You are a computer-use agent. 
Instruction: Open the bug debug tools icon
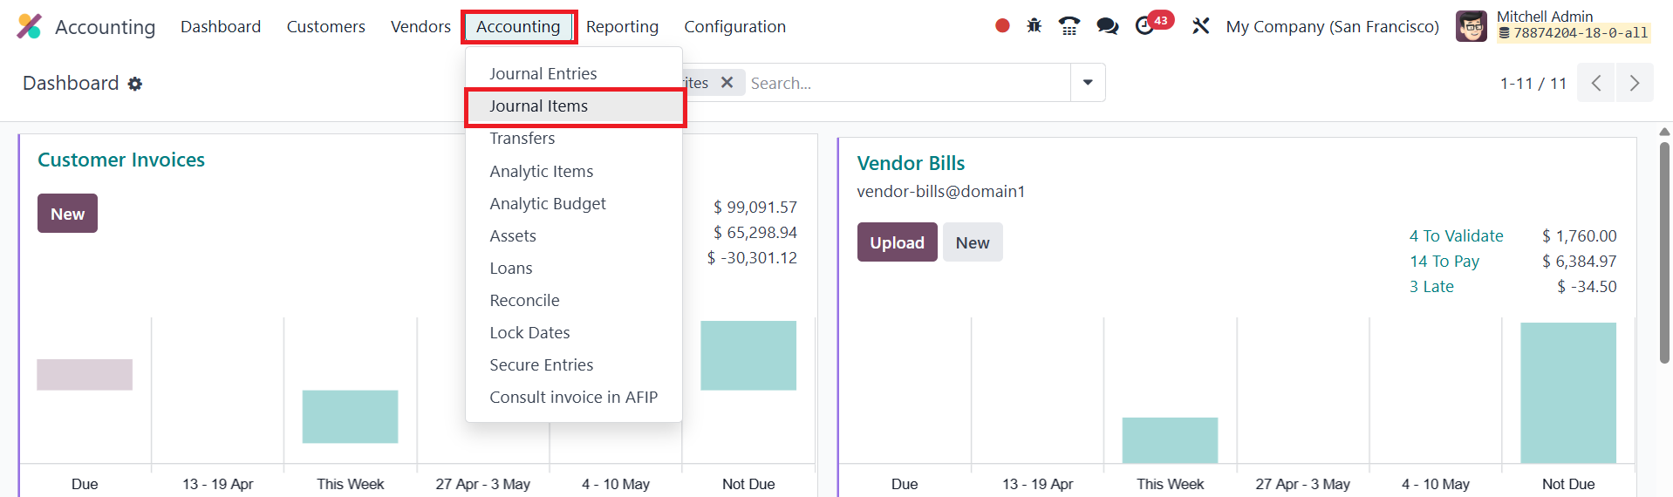[1035, 26]
